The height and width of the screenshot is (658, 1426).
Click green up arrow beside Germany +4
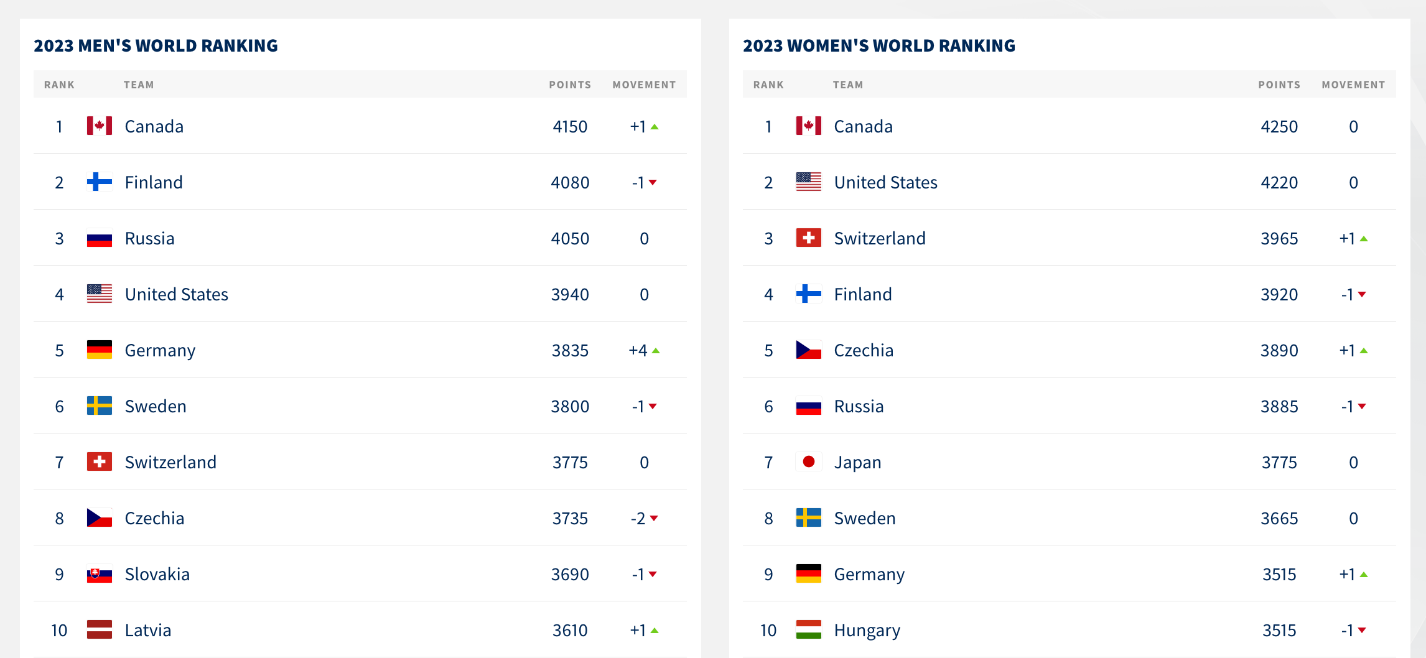point(656,351)
